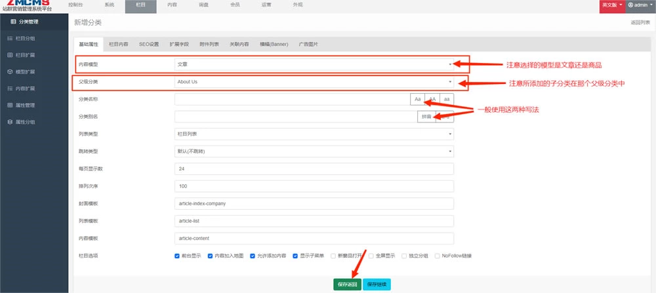Image resolution: width=656 pixels, height=293 pixels.
Task: Switch to the 关联内容 tab
Action: pos(239,44)
